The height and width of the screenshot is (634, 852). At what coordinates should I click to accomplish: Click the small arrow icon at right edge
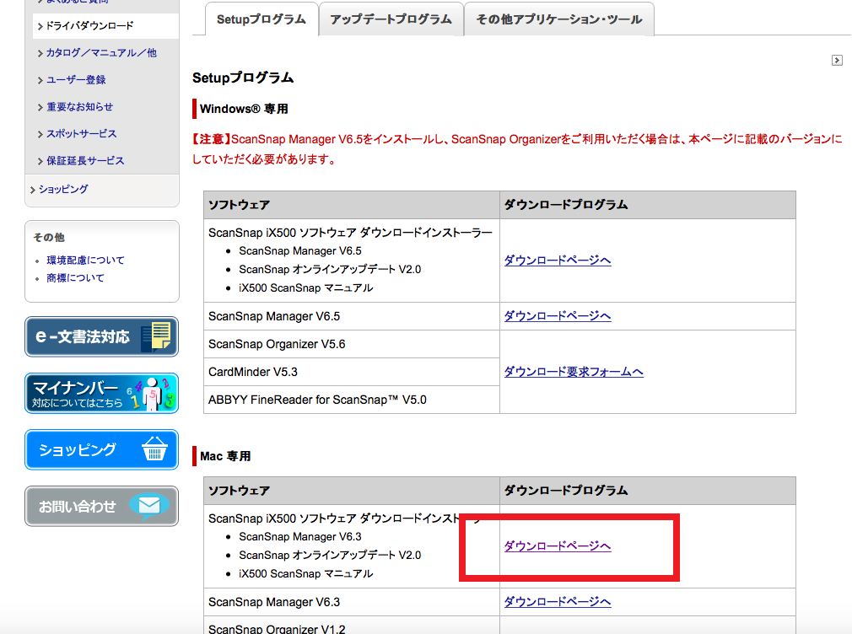pyautogui.click(x=837, y=60)
